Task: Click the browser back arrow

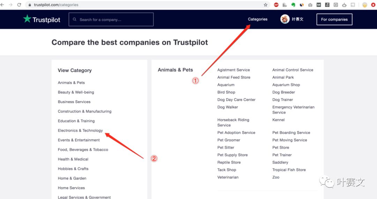Action: [x=2, y=5]
